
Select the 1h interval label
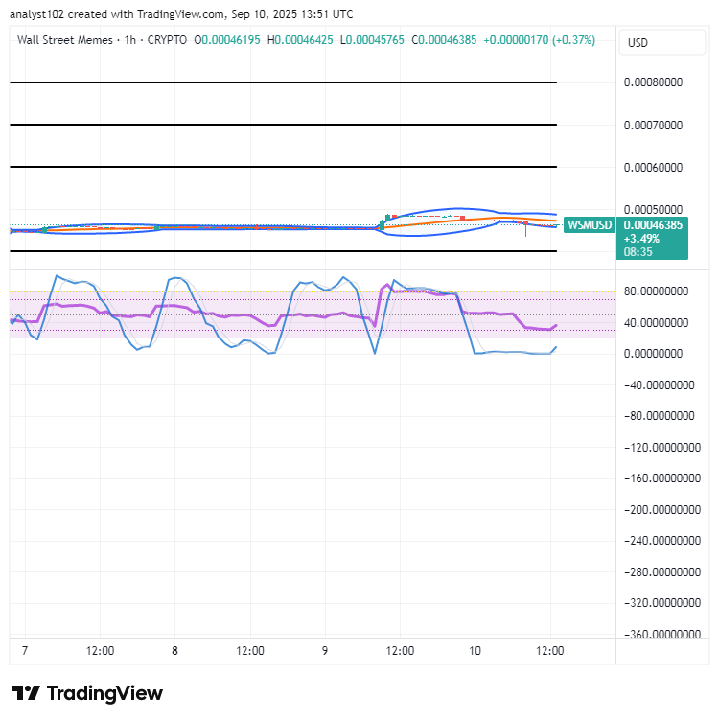(130, 40)
